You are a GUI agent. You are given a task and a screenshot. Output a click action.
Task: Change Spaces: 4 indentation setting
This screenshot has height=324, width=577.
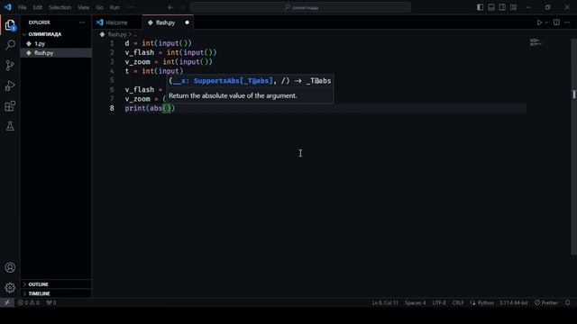(x=415, y=302)
